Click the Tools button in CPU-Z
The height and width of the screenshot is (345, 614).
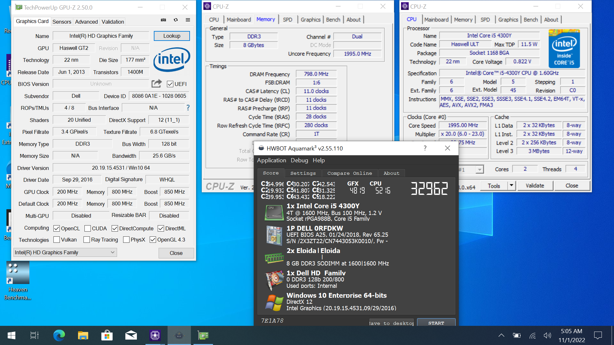[494, 186]
